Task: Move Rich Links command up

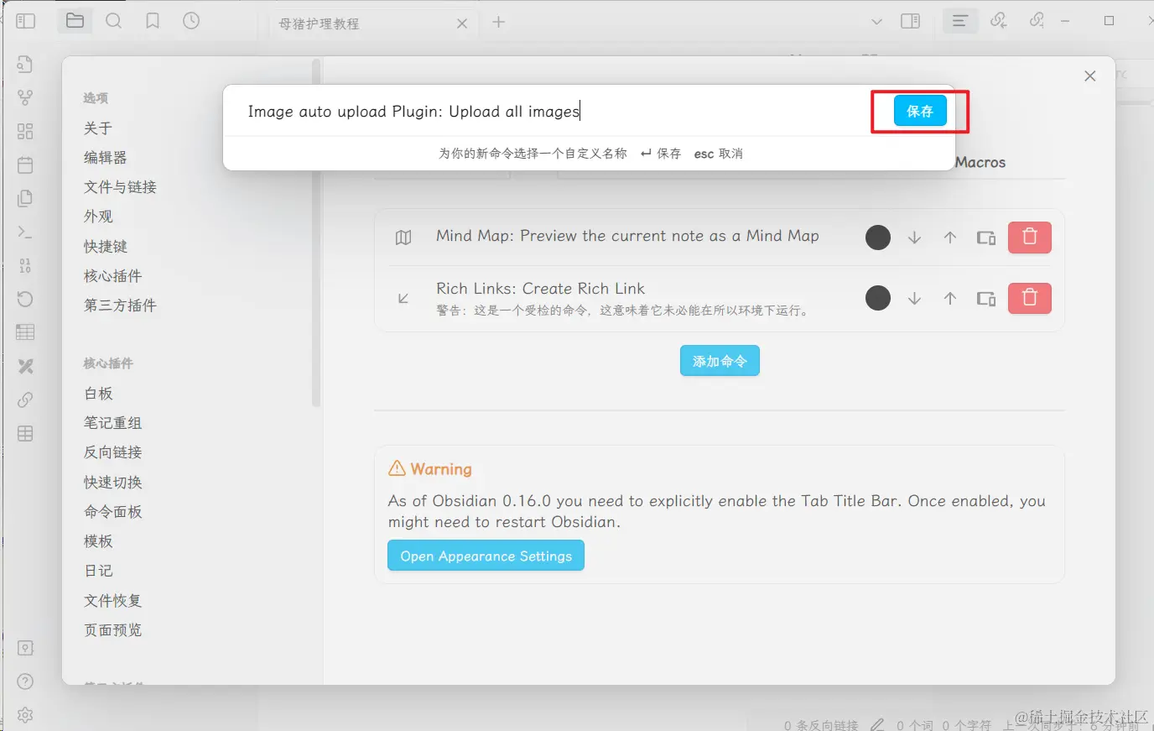Action: click(x=950, y=298)
